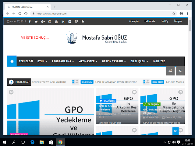Show hidden tray icons chevron
The image size is (195, 146).
coord(165,142)
